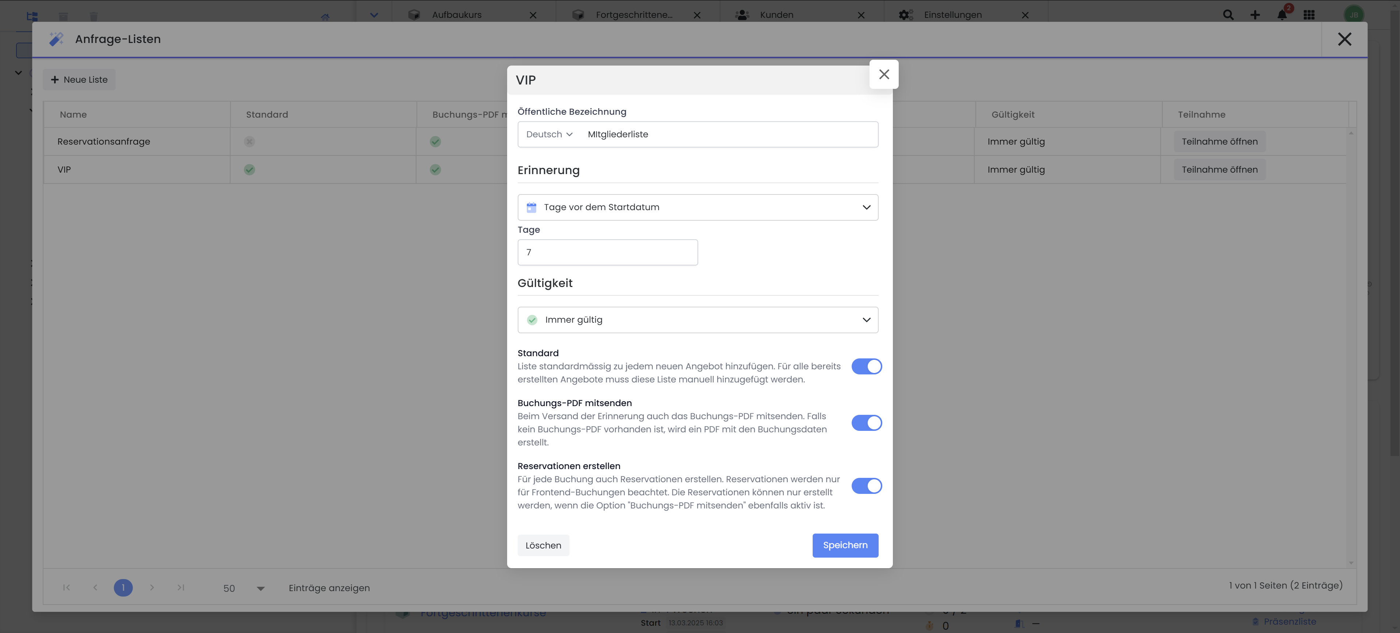Click the Tage number input field
1400x633 pixels.
click(x=607, y=252)
